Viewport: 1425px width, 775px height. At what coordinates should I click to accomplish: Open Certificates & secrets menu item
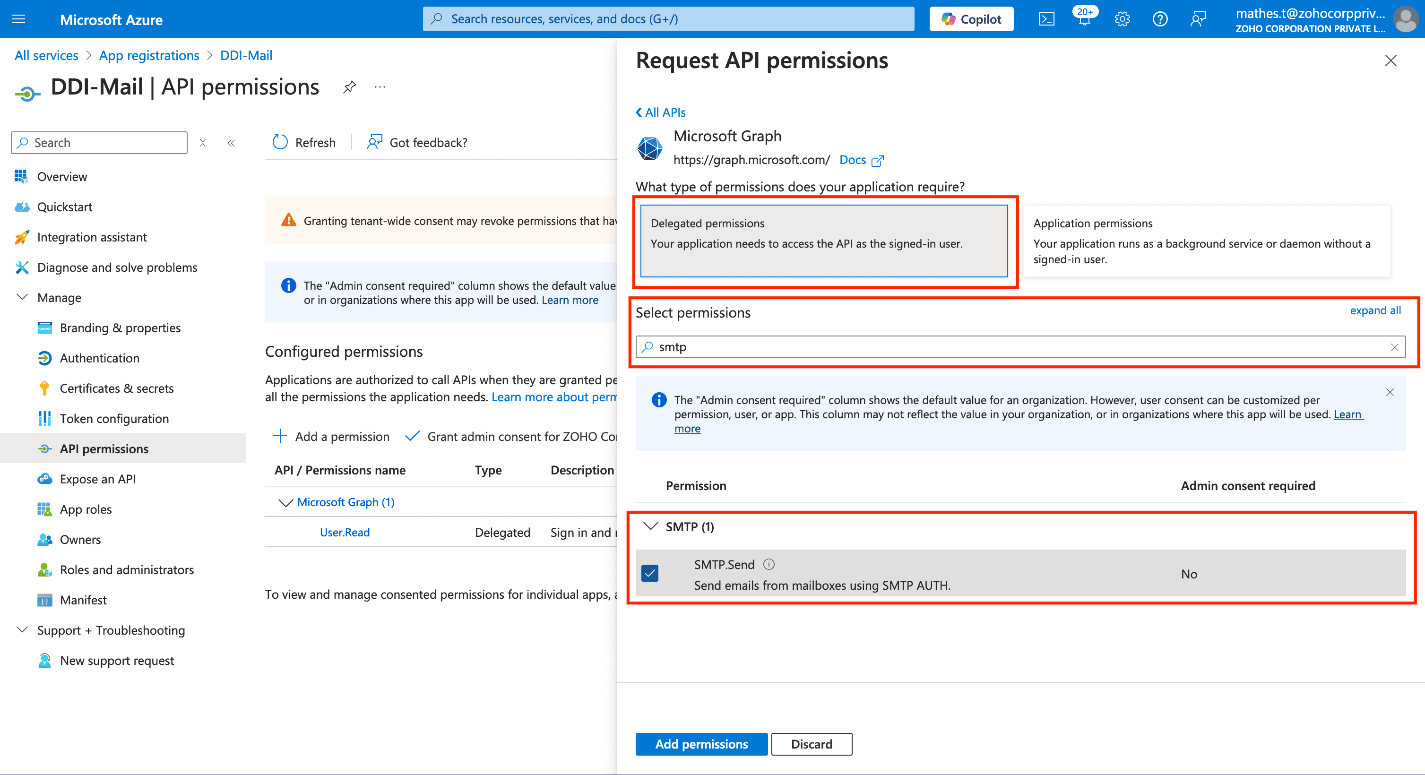click(116, 388)
